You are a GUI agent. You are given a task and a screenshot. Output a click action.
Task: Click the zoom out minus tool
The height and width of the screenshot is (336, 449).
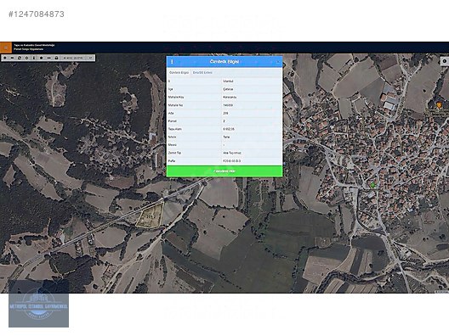[x=12, y=58]
